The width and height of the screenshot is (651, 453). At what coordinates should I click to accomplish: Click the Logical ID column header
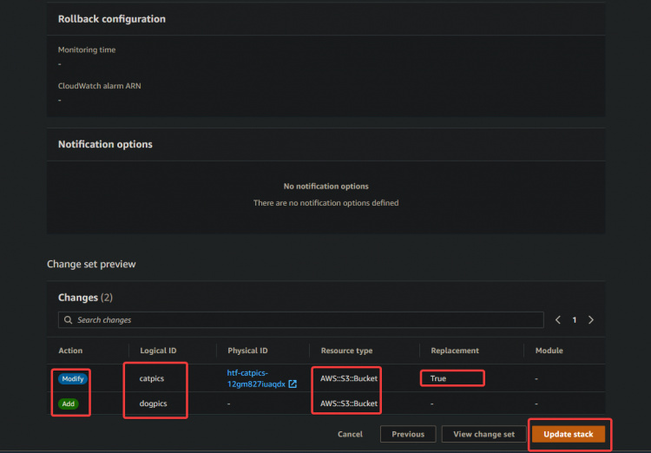(158, 351)
